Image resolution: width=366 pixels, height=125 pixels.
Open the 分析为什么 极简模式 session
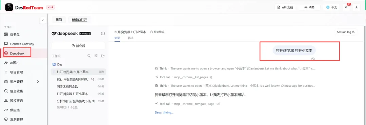[78, 101]
